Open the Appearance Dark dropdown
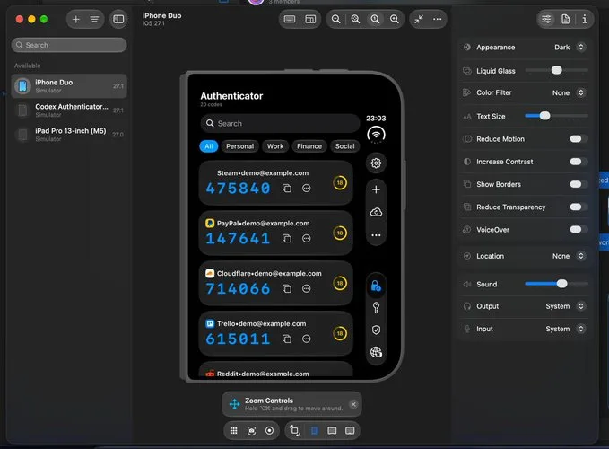The image size is (609, 449). (570, 47)
